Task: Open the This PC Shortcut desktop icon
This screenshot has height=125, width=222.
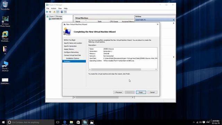Action: (x=5, y=66)
